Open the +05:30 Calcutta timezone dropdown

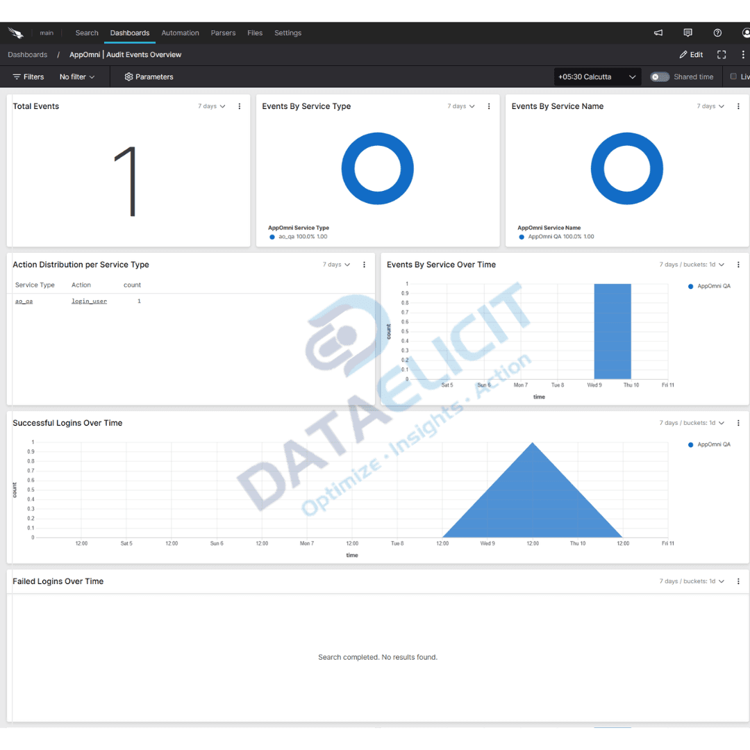pos(597,76)
